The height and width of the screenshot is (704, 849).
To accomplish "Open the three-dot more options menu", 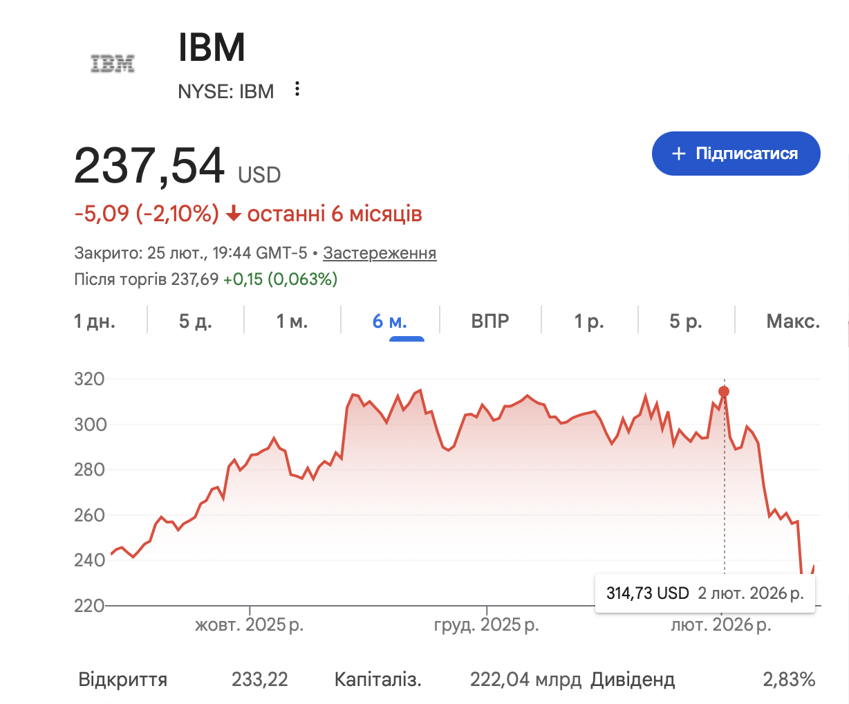I will point(297,89).
